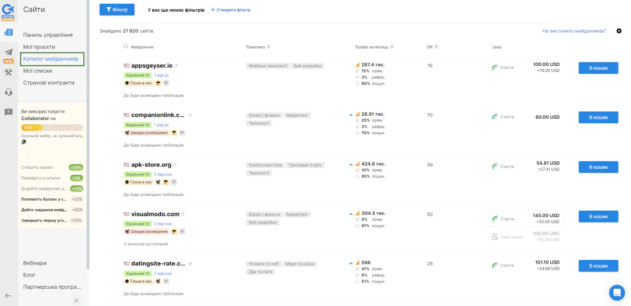Open the paper plane icon marked NEW
Screen dimensions: 631x306
pos(9,52)
